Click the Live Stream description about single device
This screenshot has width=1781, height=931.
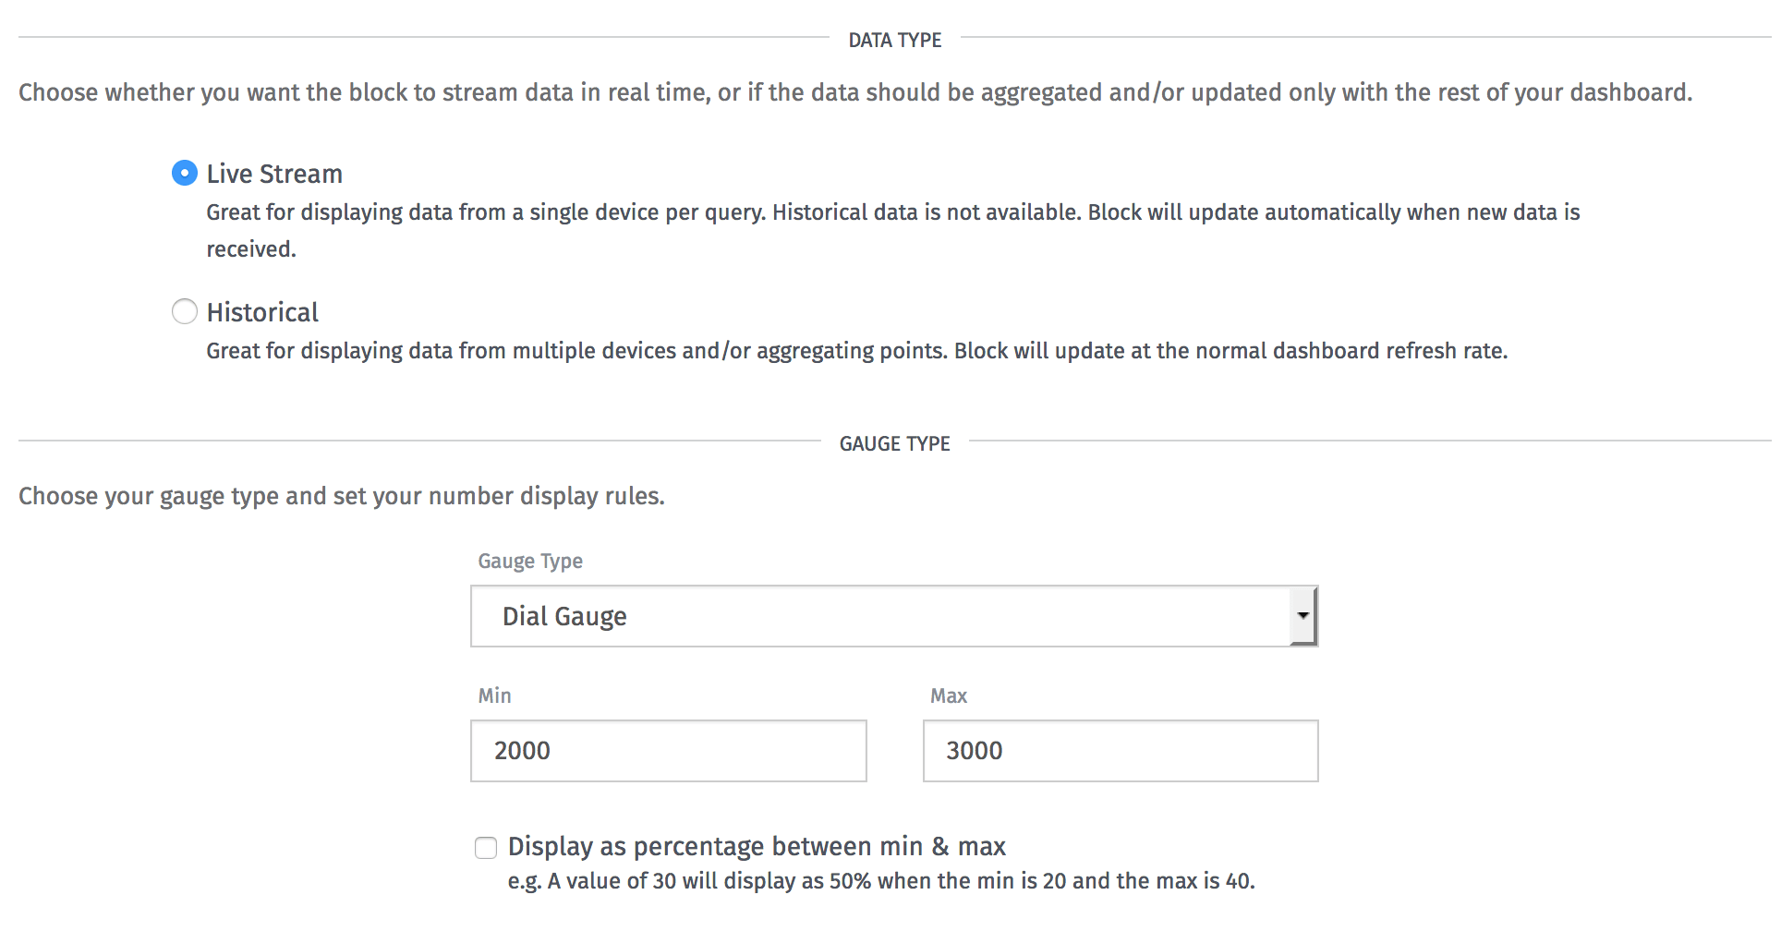pos(893,230)
